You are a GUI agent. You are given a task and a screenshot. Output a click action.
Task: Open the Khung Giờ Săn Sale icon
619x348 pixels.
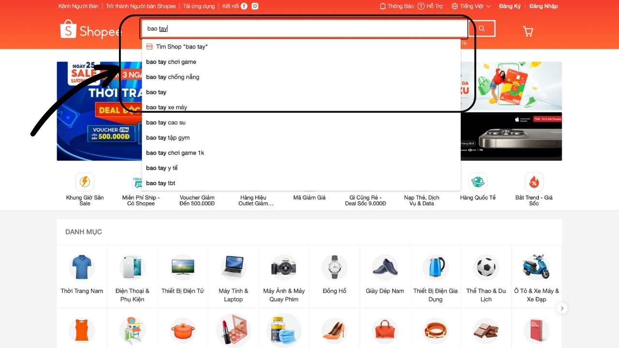[x=85, y=182]
